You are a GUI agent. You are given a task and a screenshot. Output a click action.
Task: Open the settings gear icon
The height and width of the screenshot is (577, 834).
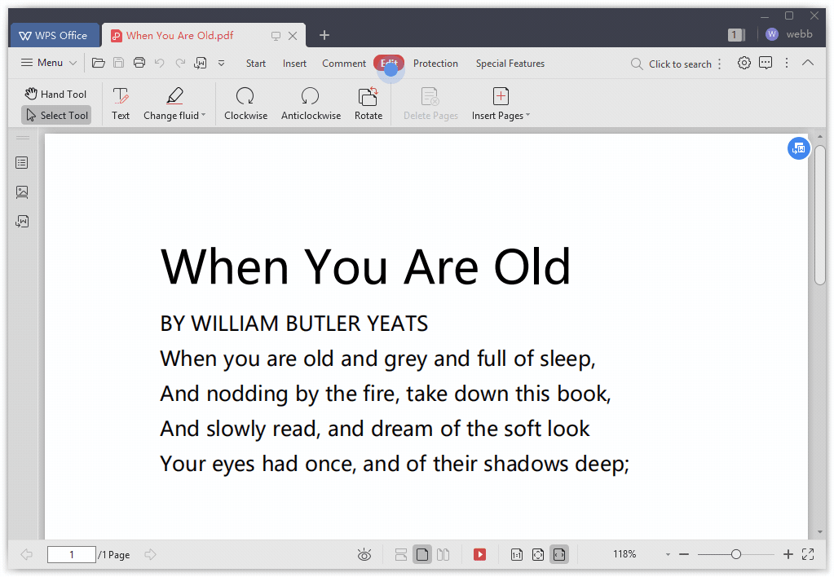click(x=744, y=63)
